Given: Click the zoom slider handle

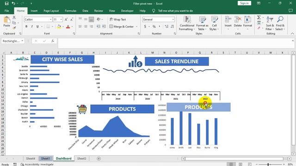Looking at the screenshot, I should click(268, 164).
